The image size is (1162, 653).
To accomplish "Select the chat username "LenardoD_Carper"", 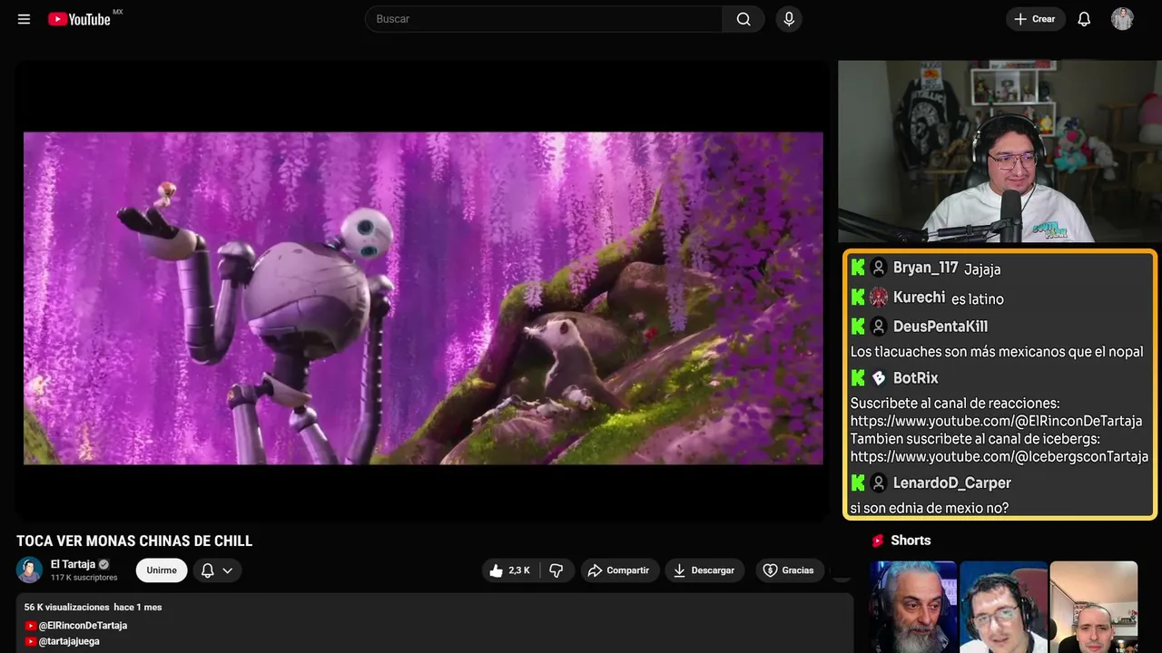I will click(952, 482).
